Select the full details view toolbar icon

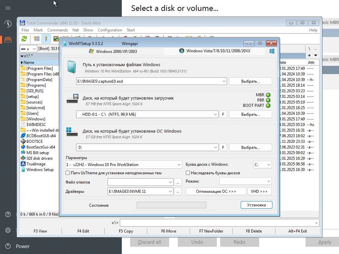46,39
